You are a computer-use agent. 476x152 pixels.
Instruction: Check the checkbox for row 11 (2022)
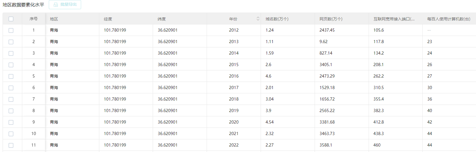11,145
